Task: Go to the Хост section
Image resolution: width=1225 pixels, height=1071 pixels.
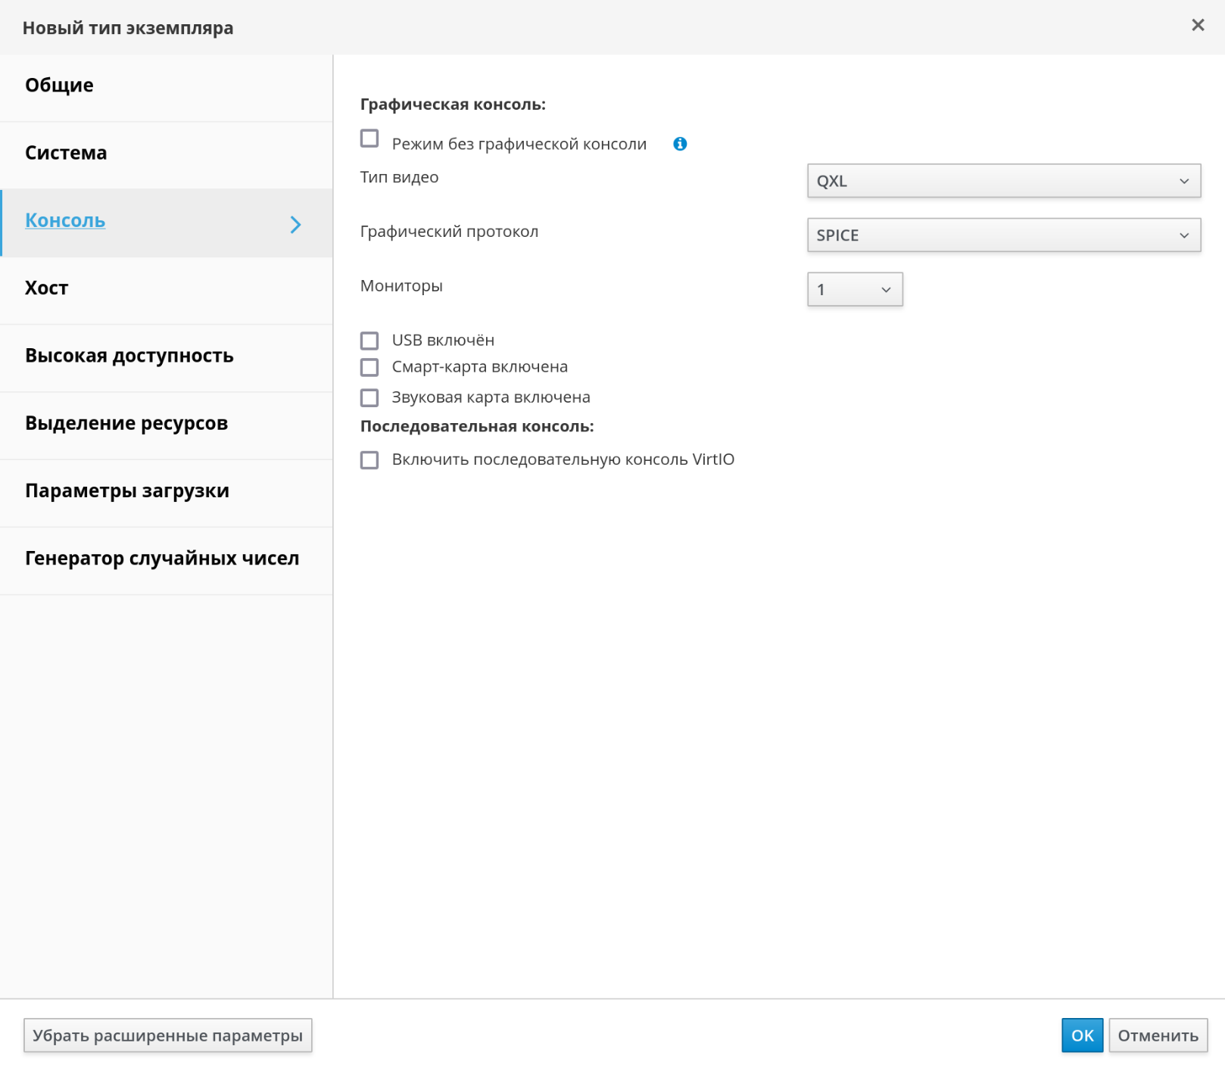Action: point(47,288)
